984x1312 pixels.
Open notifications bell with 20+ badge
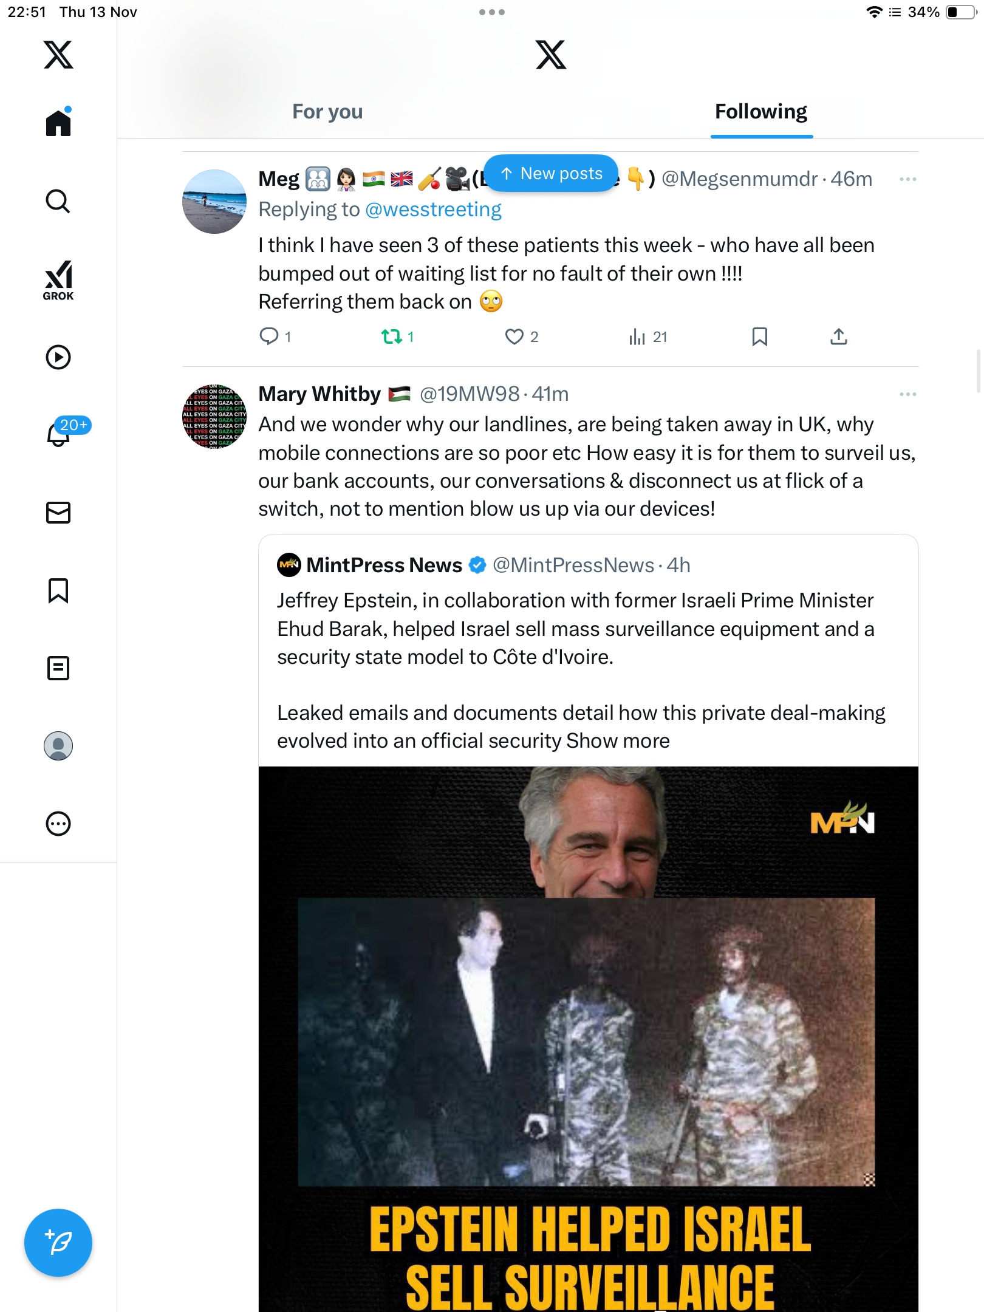point(60,434)
